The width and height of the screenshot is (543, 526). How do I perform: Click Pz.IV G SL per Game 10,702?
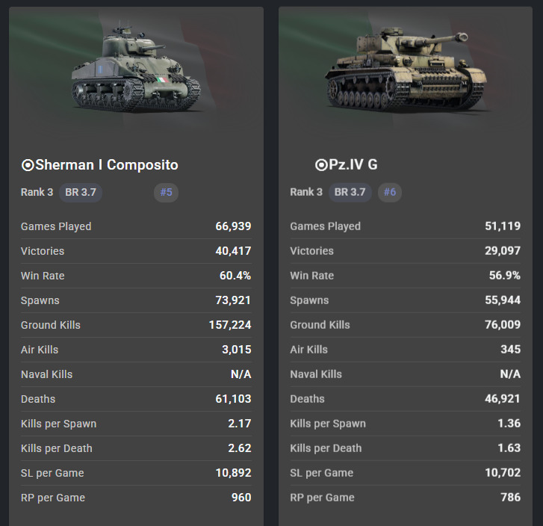[x=503, y=473]
